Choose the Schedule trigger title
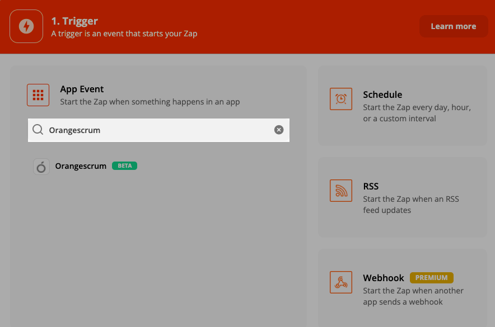 (382, 94)
